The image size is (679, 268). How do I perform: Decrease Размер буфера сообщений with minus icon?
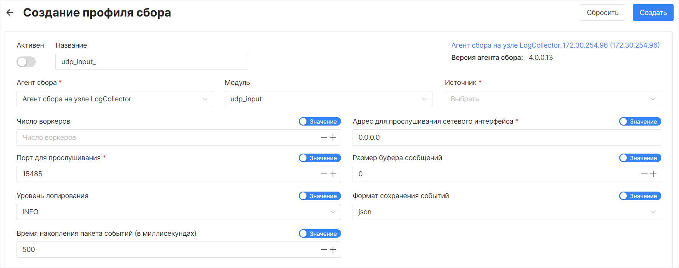(x=644, y=174)
